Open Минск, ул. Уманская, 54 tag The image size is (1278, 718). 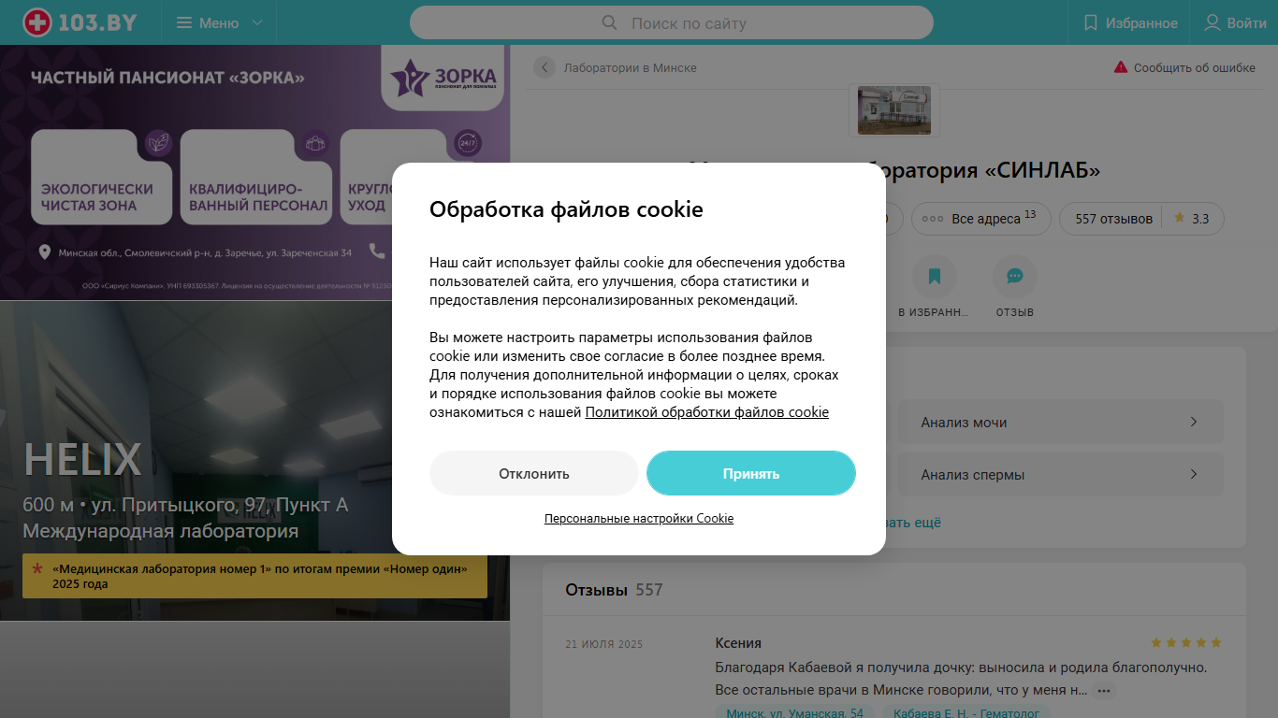pos(795,713)
